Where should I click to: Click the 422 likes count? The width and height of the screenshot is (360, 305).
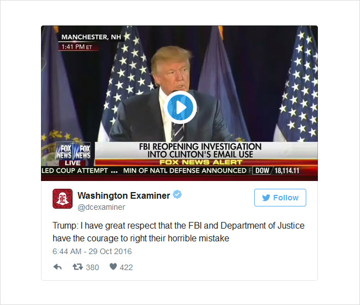point(126,267)
